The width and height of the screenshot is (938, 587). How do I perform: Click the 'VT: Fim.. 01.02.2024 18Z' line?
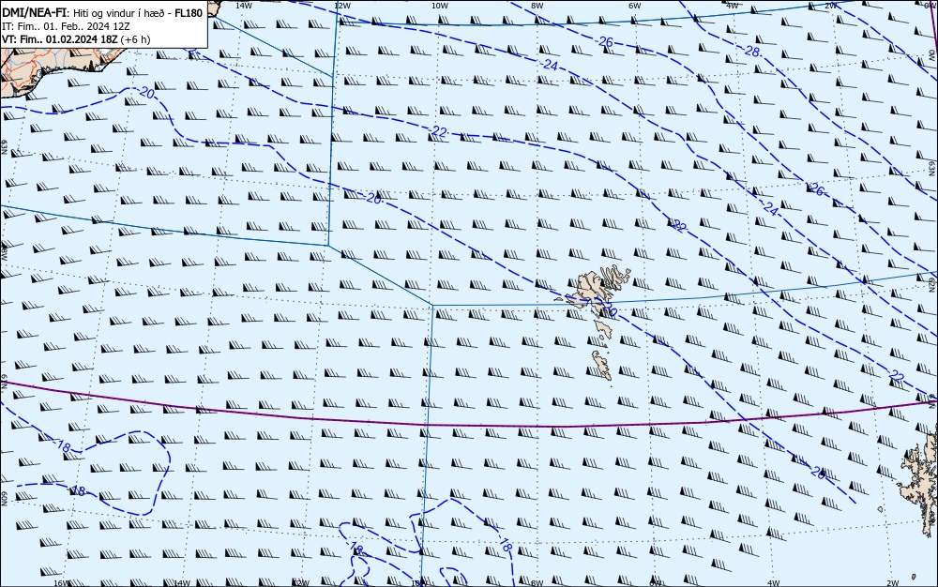coord(60,39)
